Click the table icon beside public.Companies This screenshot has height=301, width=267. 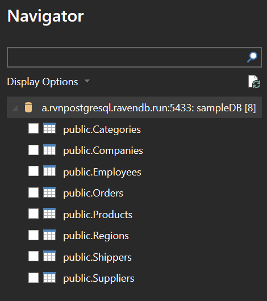(x=49, y=149)
